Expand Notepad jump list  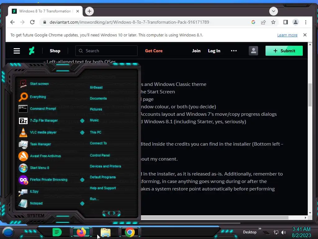point(82,204)
